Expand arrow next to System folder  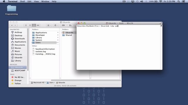click(58, 40)
